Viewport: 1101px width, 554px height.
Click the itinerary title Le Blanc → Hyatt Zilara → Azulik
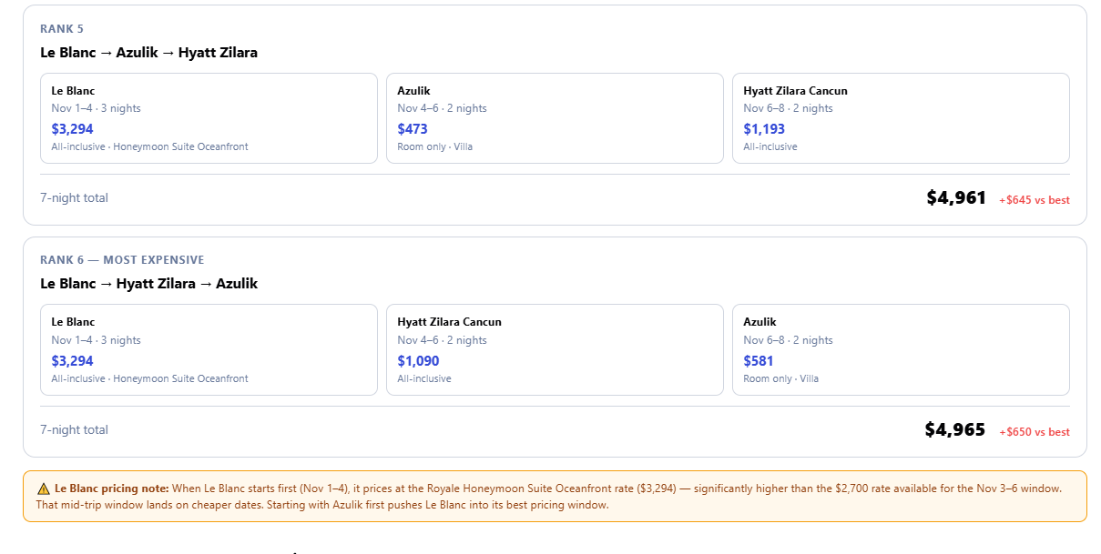point(149,284)
